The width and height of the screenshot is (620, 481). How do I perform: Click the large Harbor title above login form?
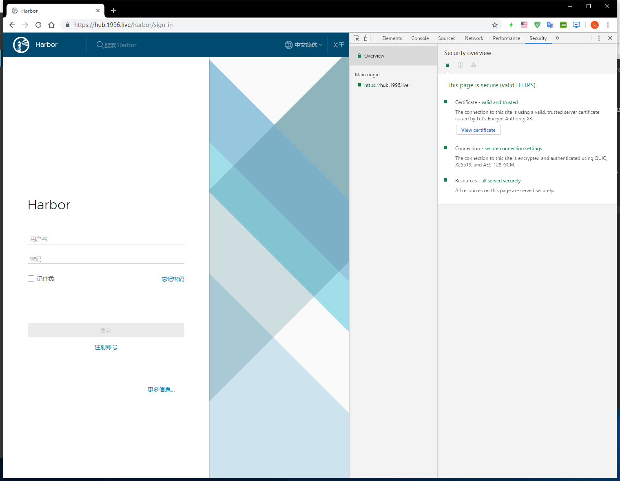(x=49, y=205)
